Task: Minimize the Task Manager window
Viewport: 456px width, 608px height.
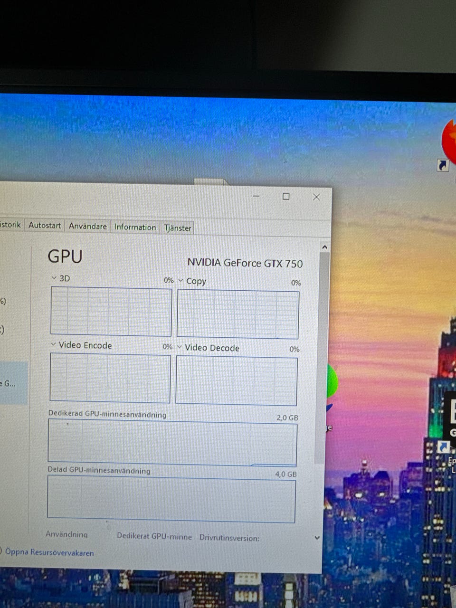Action: 256,196
